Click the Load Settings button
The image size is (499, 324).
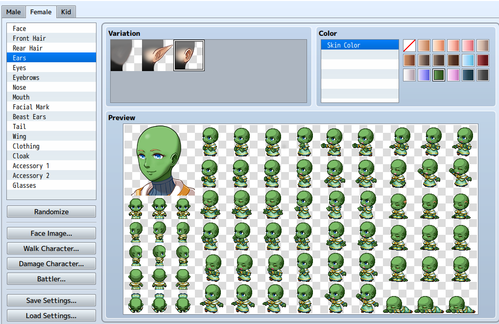pos(51,316)
